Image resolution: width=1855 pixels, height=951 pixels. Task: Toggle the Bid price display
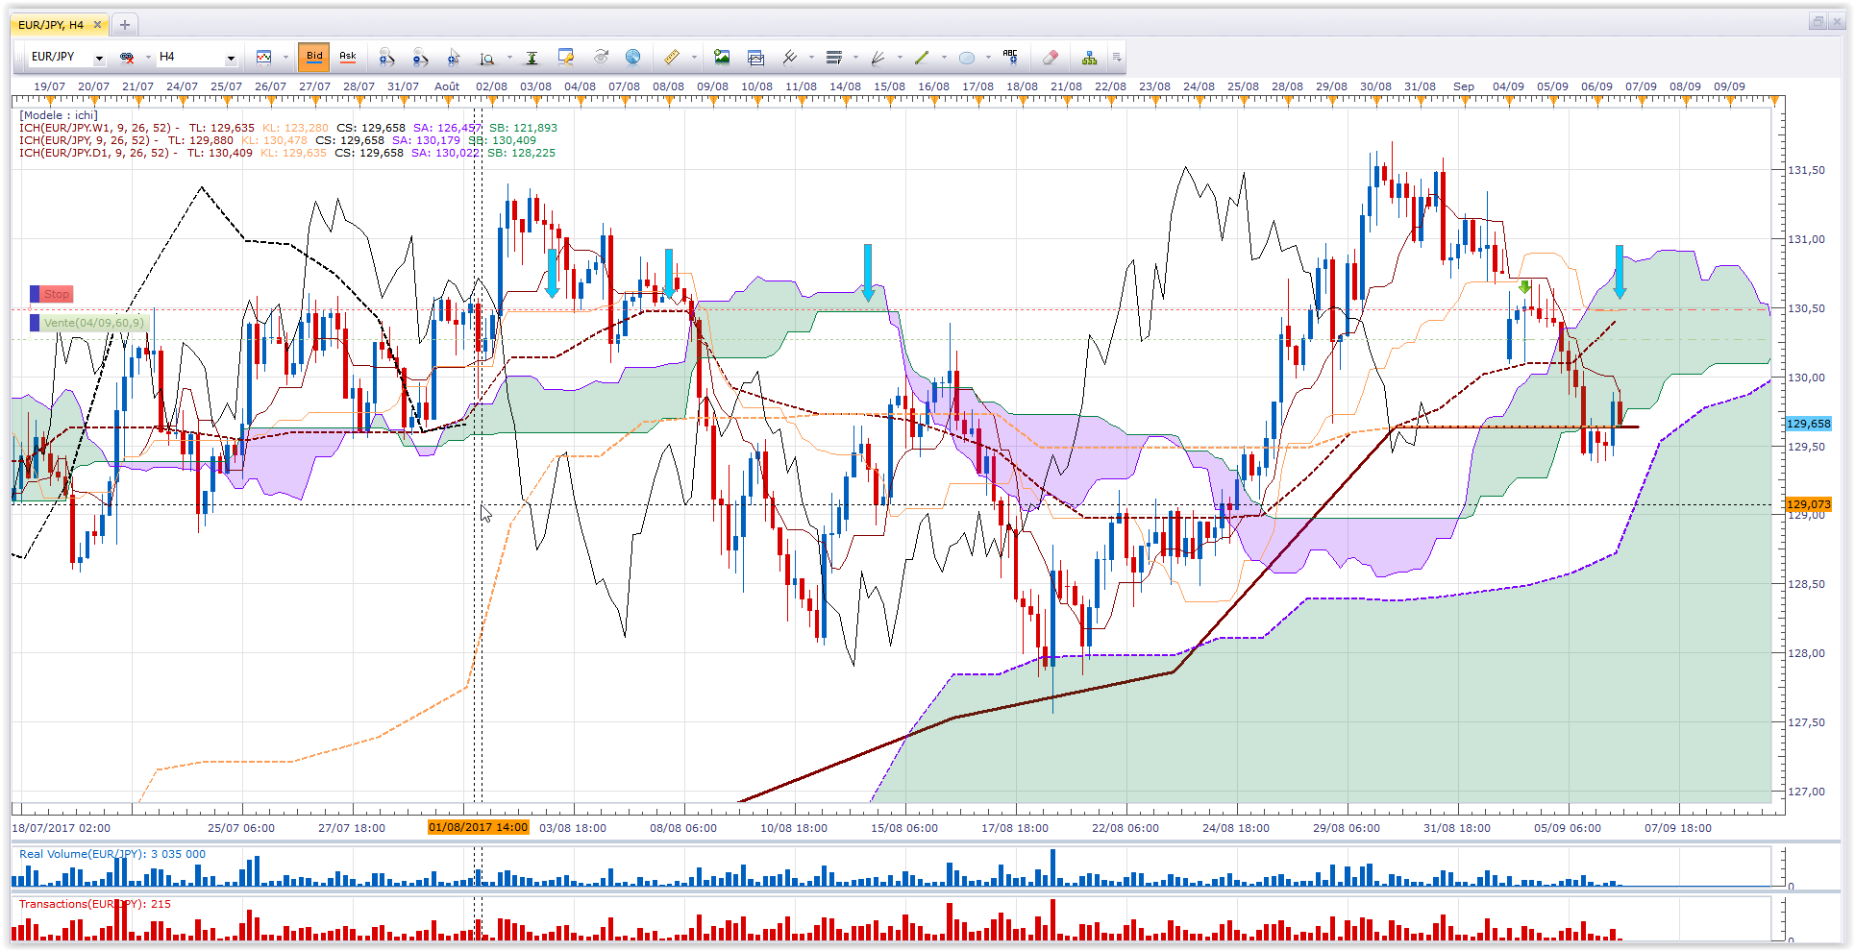point(314,58)
